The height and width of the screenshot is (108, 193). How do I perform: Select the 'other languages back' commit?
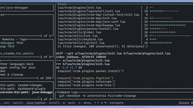point(17,64)
